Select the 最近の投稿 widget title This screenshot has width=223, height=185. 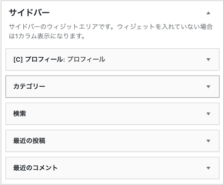click(x=29, y=141)
